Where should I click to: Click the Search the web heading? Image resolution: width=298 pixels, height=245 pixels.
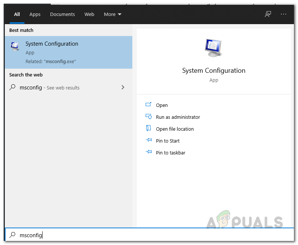pos(26,75)
